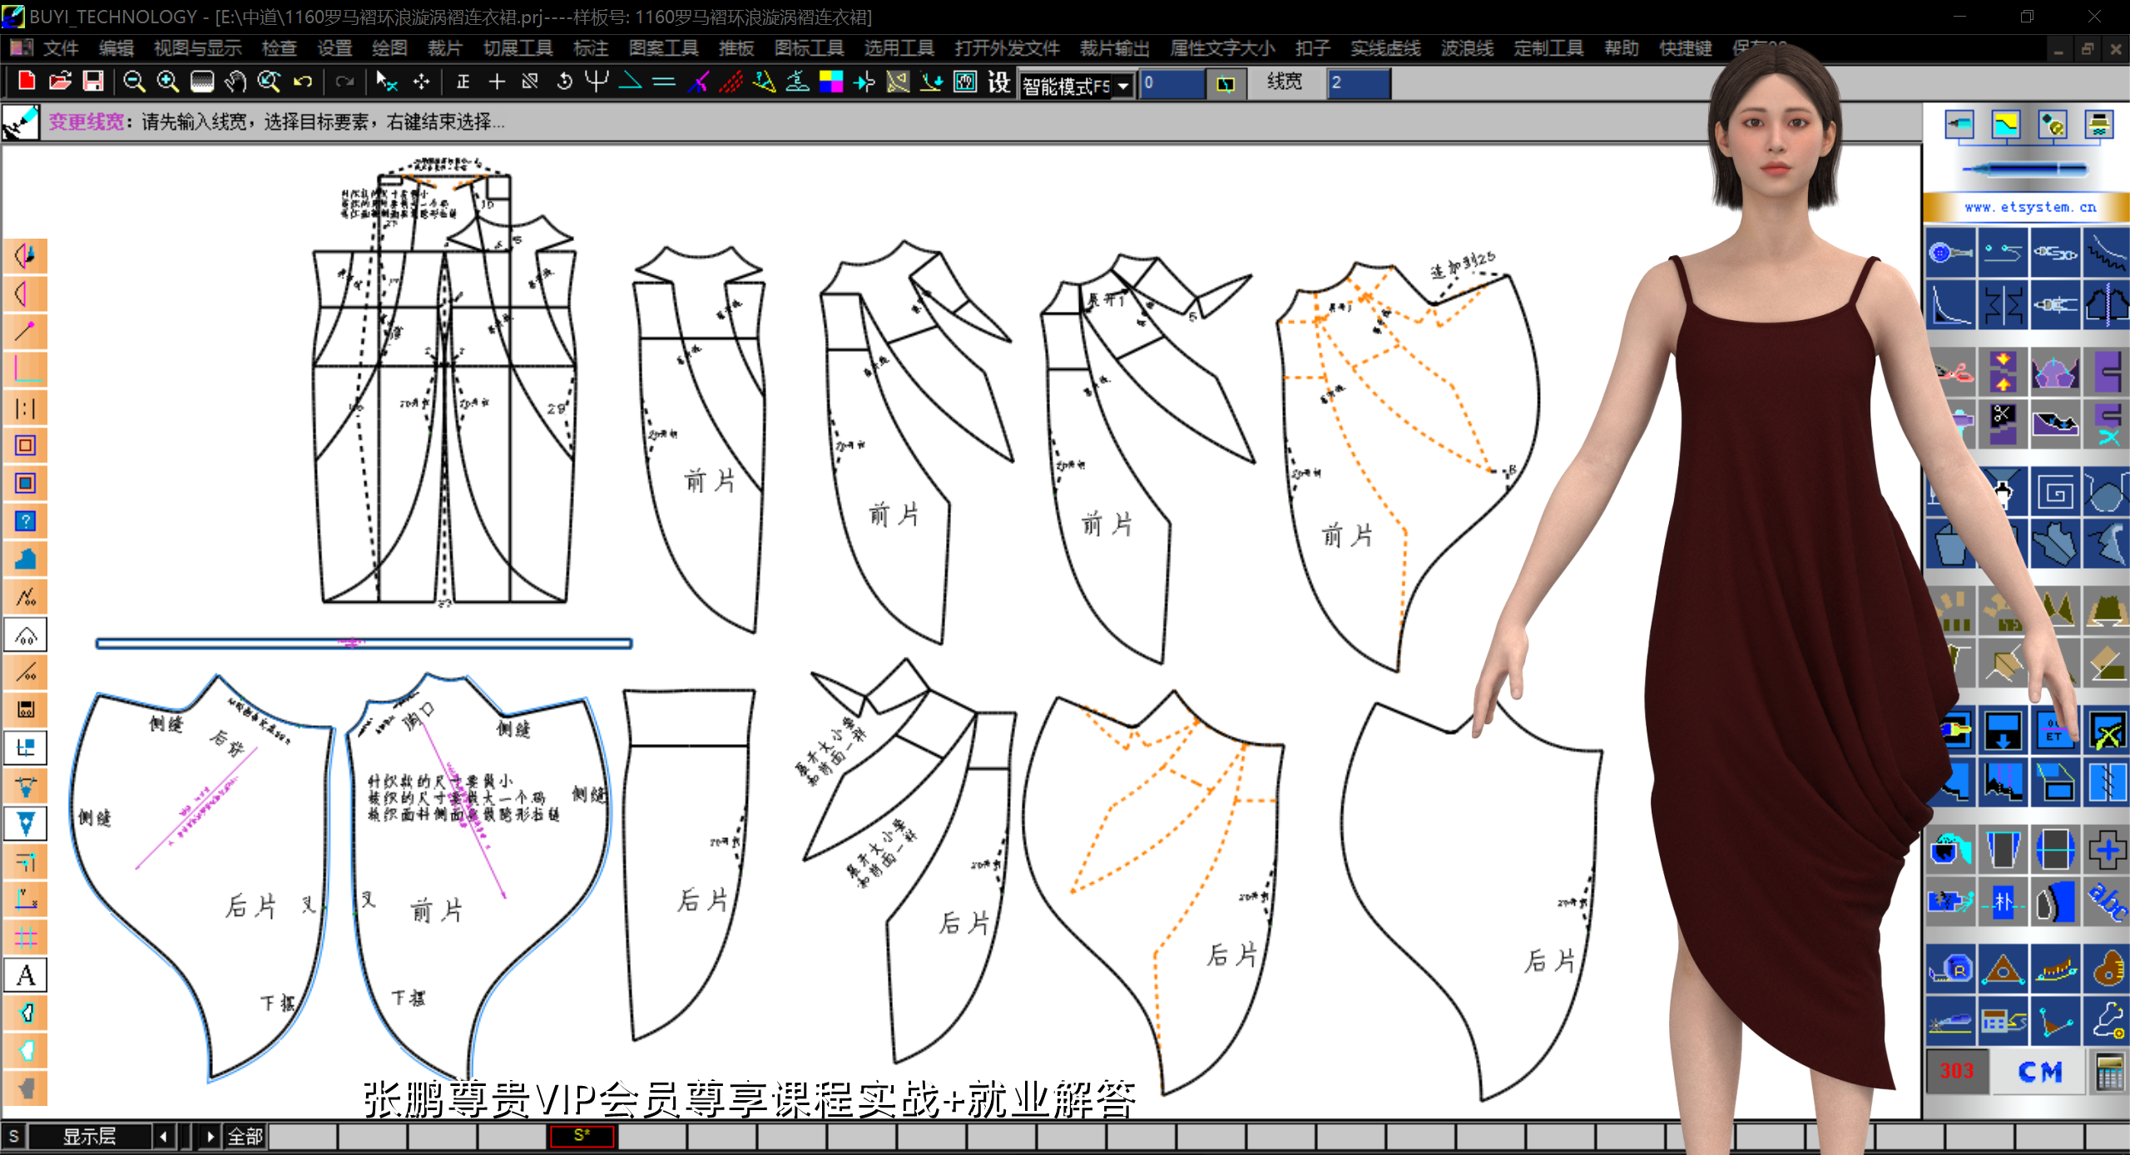Expand the 智能模式F5 dropdown
The image size is (2130, 1155).
pos(1124,86)
